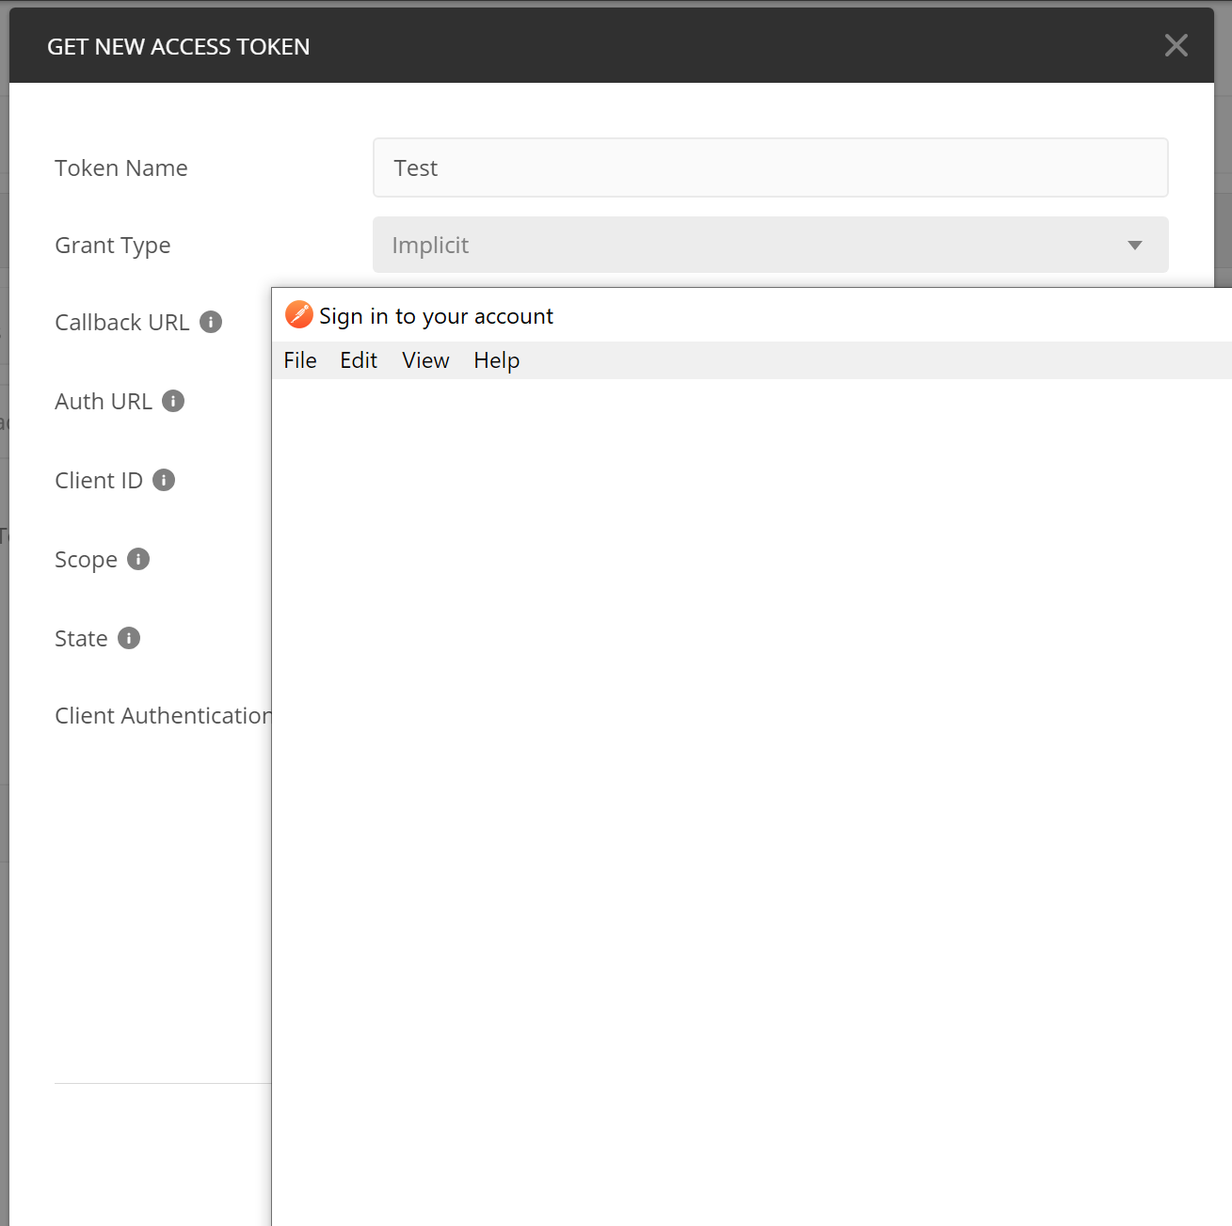This screenshot has width=1232, height=1226.
Task: Close the Get New Access Token dialog
Action: click(x=1176, y=45)
